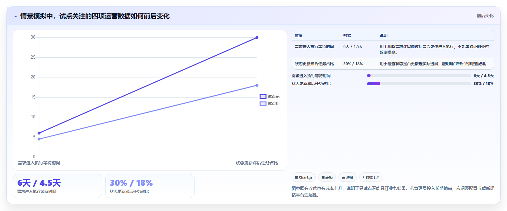Toggle the 试点后 legend swatch

pos(263,104)
